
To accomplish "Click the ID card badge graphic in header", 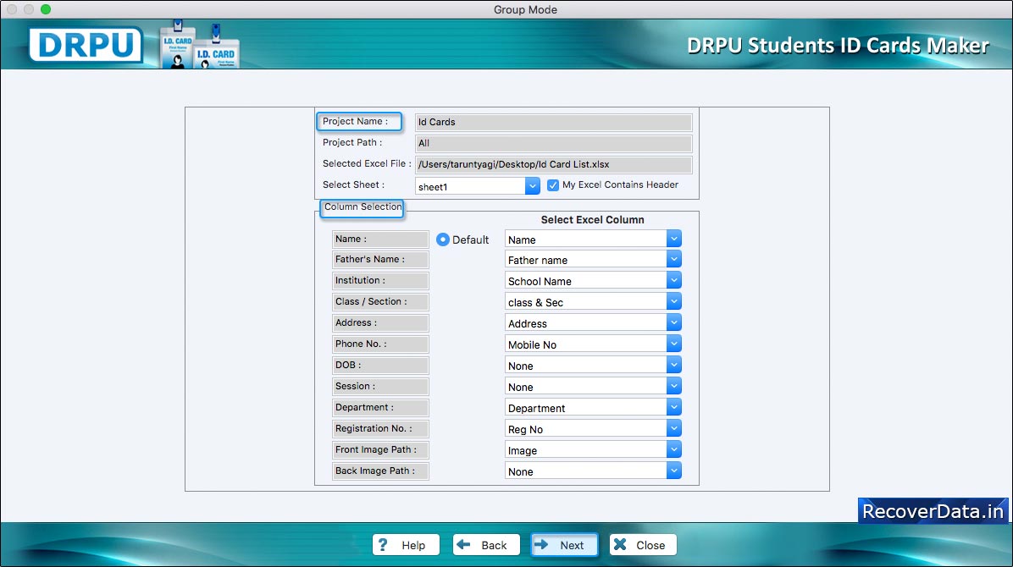I will coord(200,45).
